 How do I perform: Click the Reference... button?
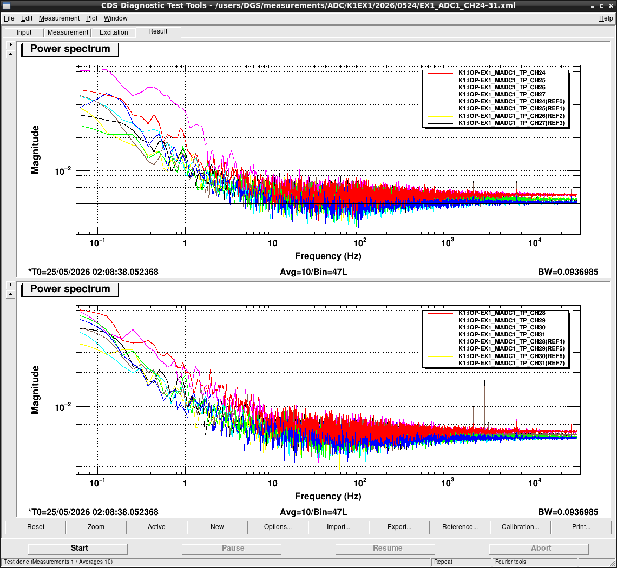point(460,527)
